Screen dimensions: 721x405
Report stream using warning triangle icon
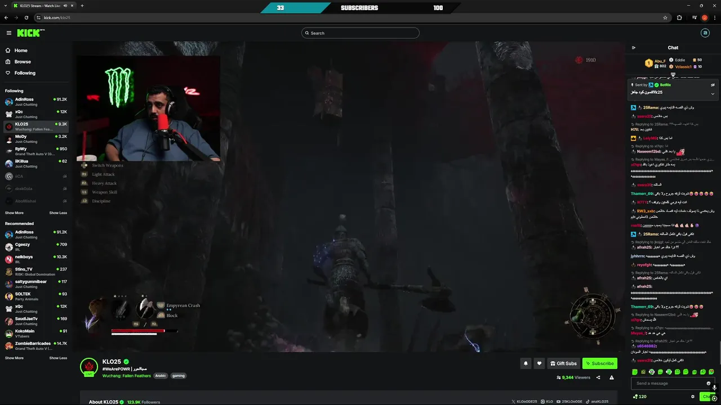(612, 377)
